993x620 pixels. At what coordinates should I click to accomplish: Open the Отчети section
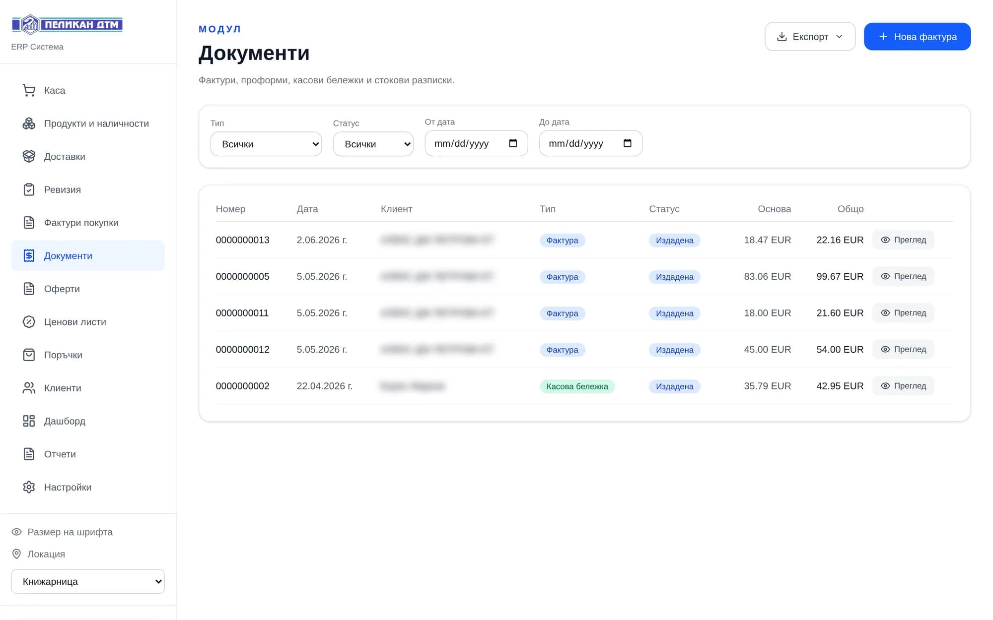(88, 454)
